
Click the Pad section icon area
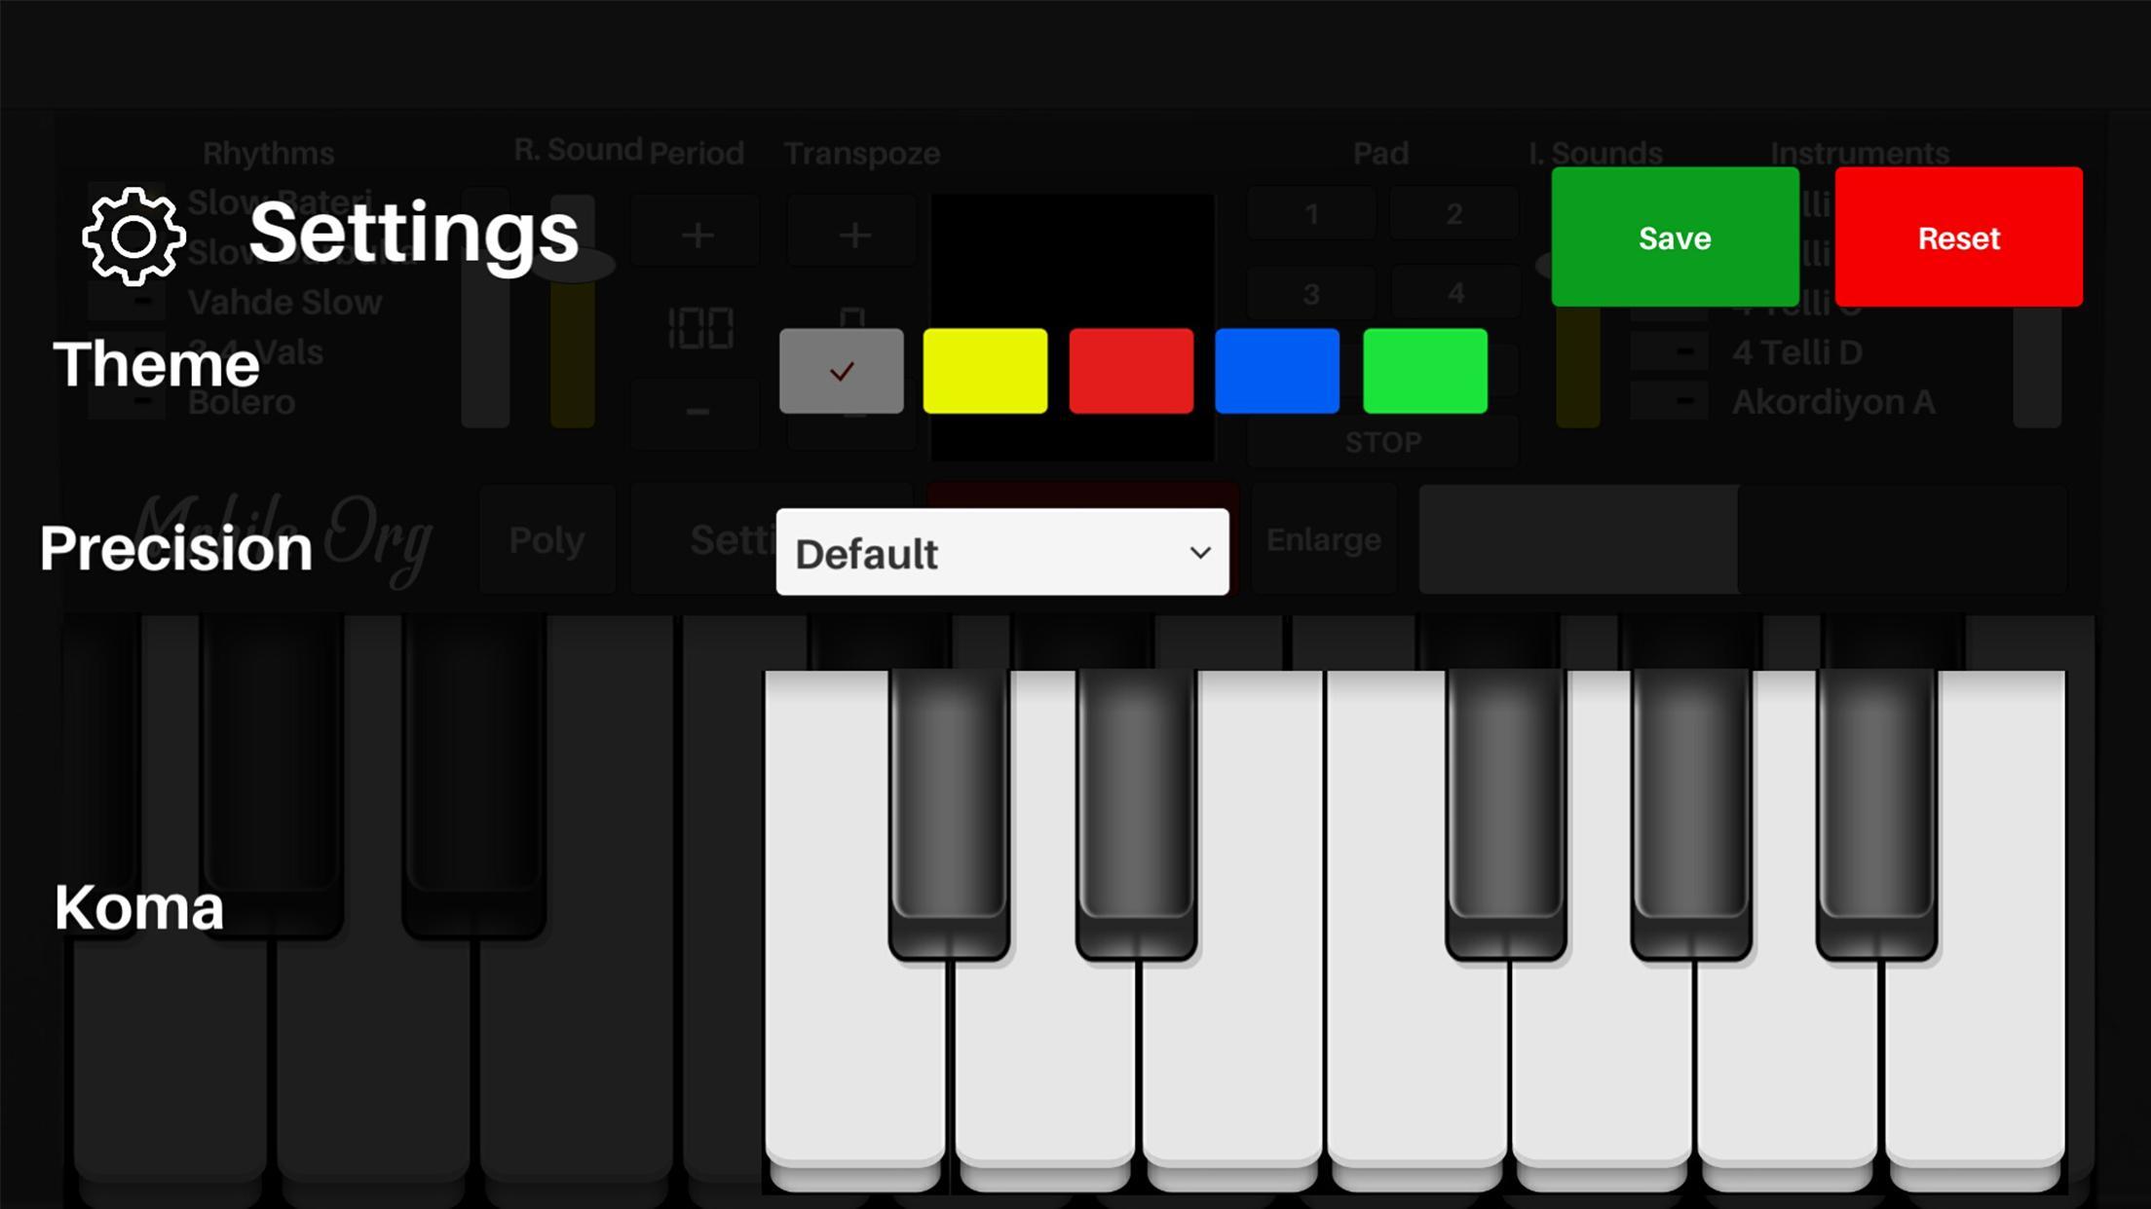tap(1381, 152)
